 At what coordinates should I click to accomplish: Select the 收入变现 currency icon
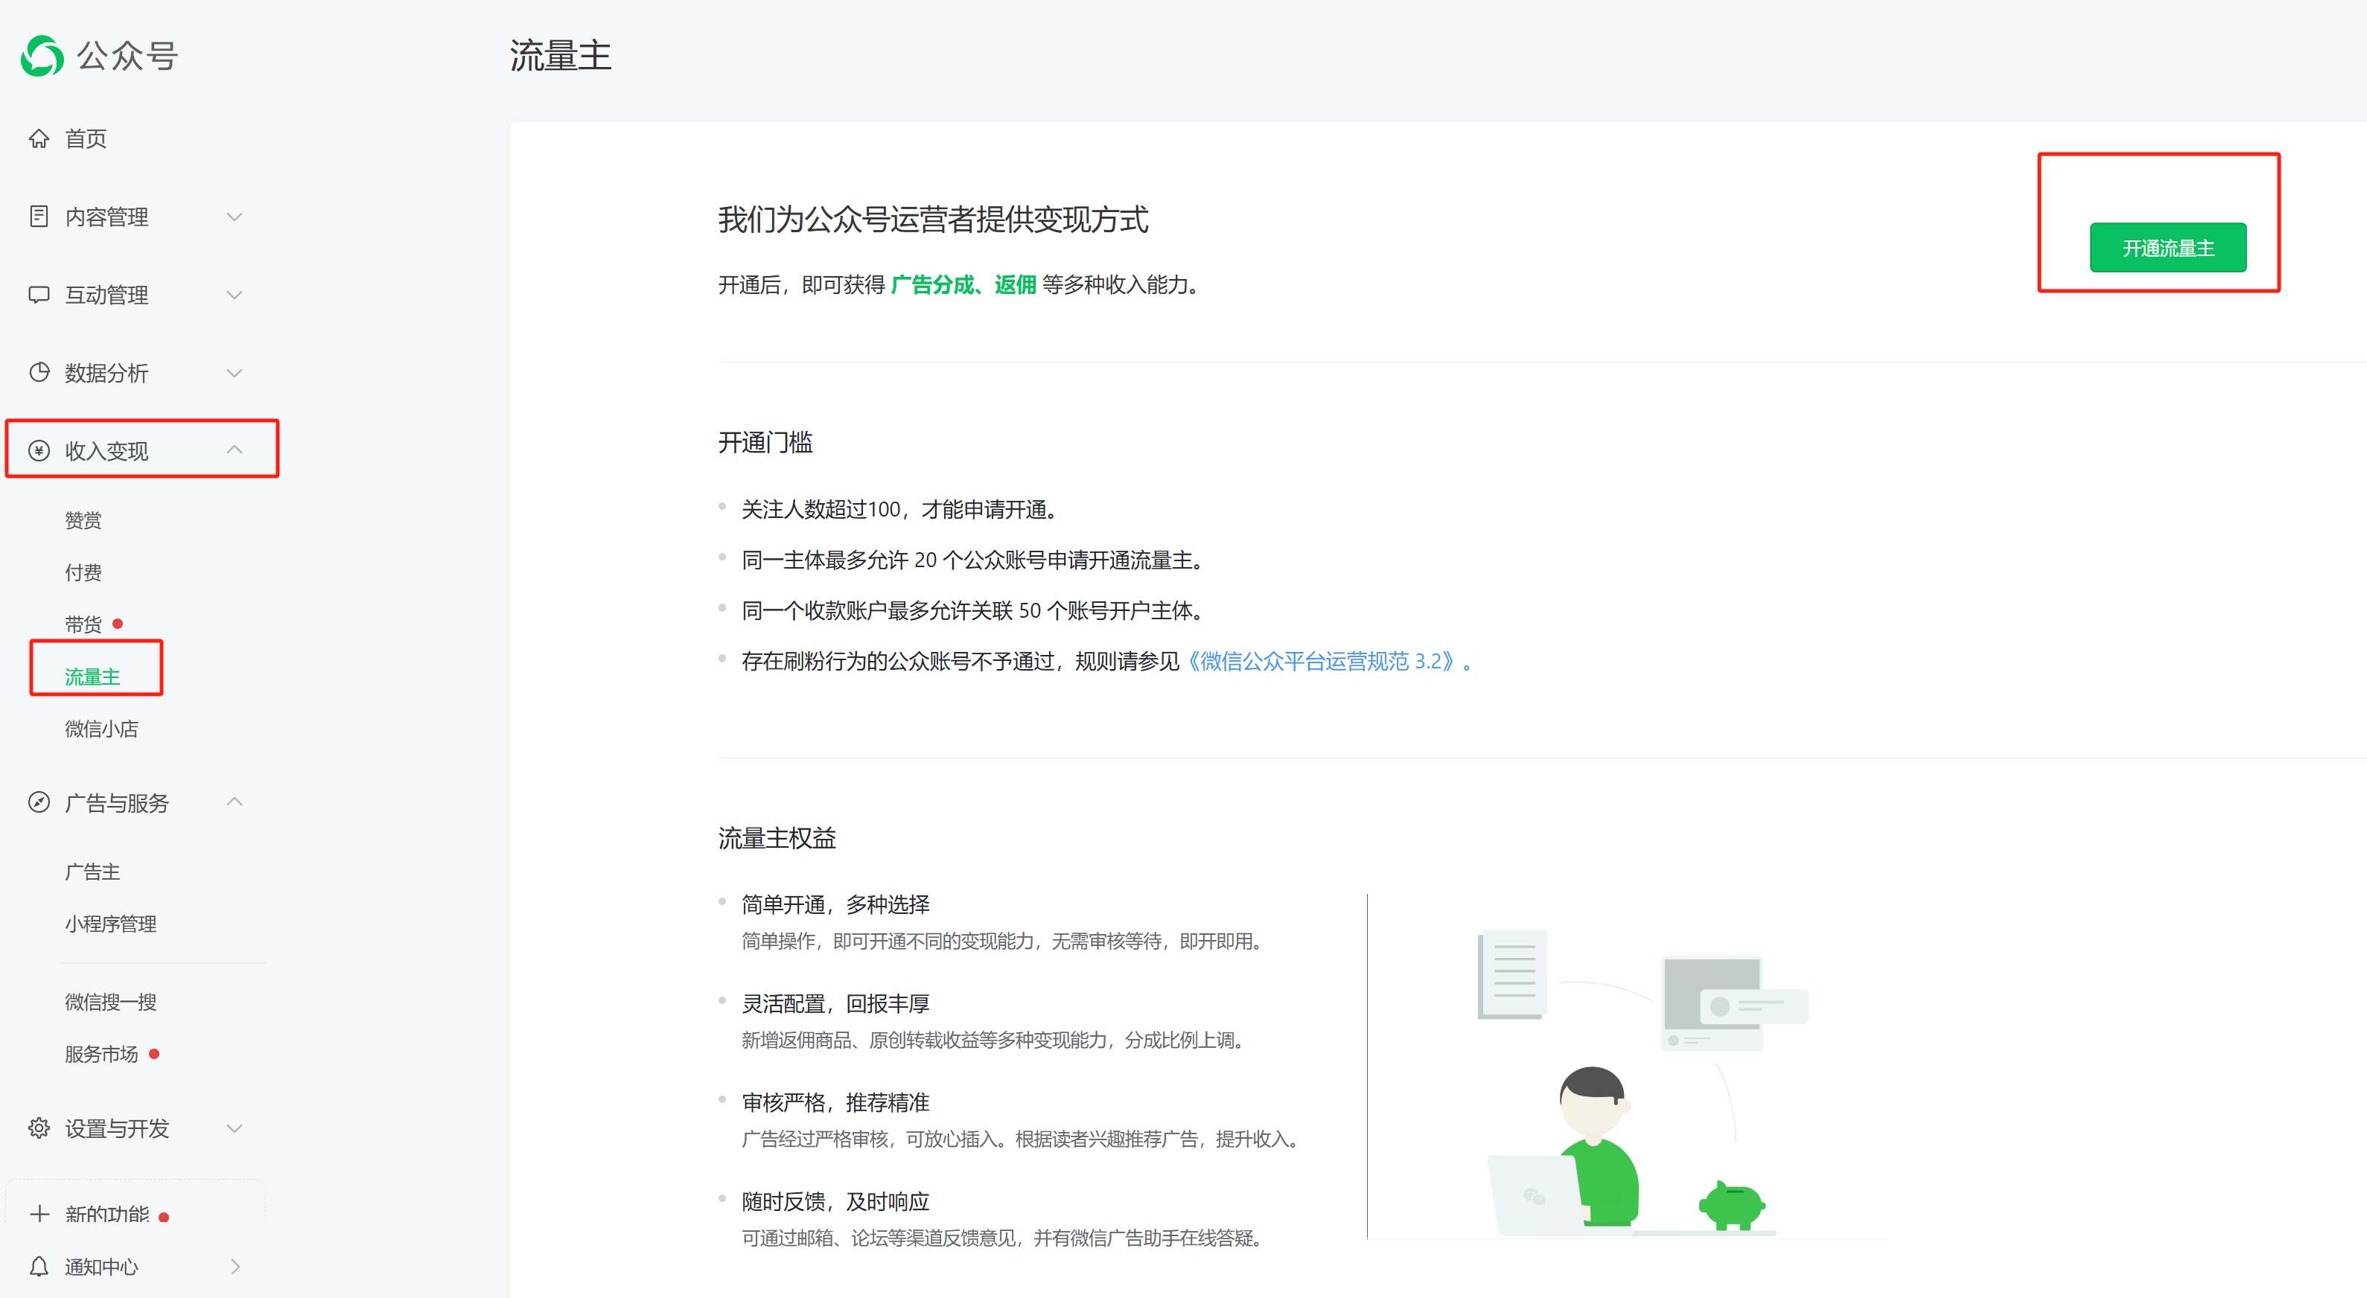(39, 450)
